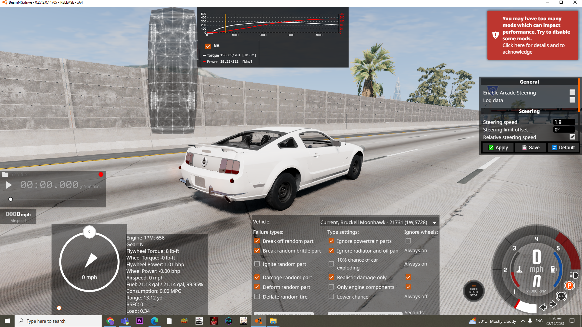Click the Engine RPM: 656 readout
582x327 pixels.
pos(145,238)
